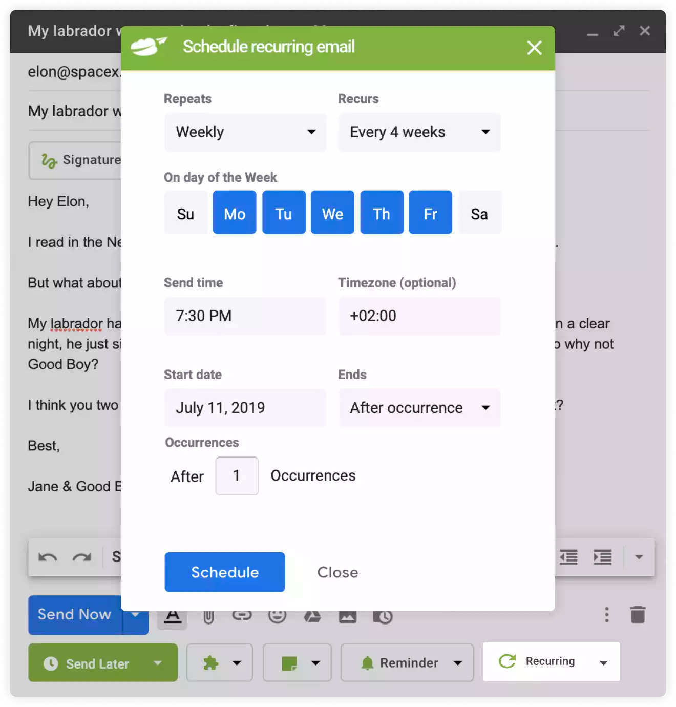Viewport: 676px width, 707px height.
Task: Deselect Monday in day of week
Action: (235, 213)
